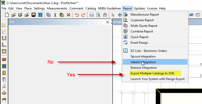The height and width of the screenshot is (104, 202).
Task: Choose Manufacturer Report from Report menu
Action: (145, 15)
